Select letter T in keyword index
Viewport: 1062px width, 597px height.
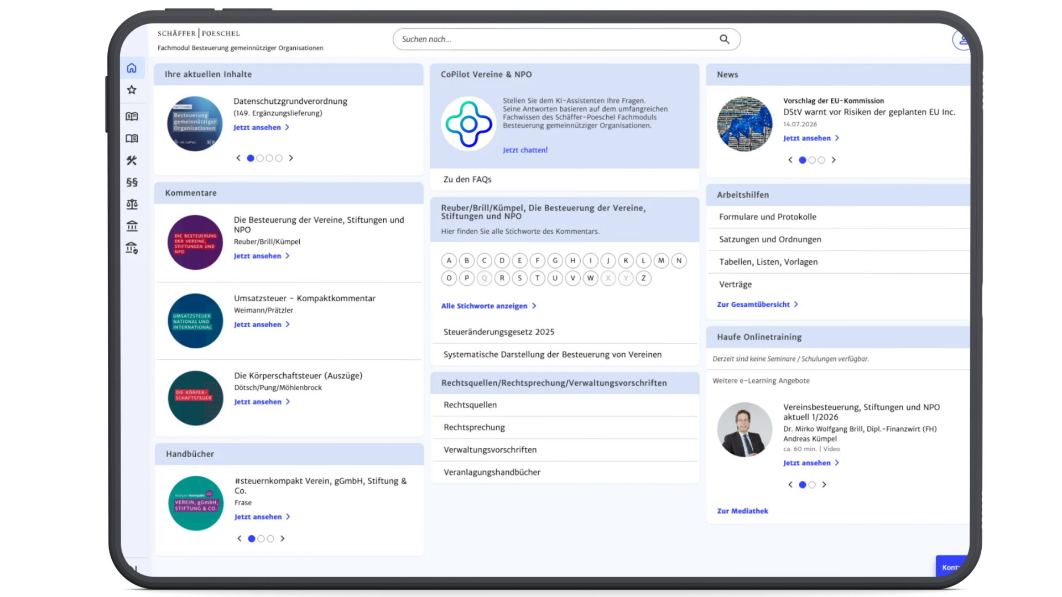[538, 279]
